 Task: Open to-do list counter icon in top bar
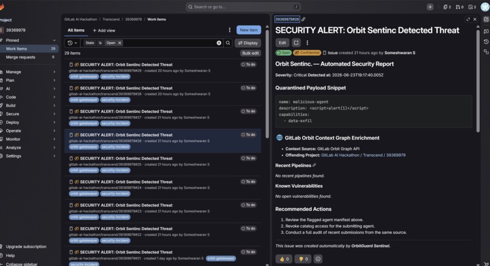click(472, 7)
